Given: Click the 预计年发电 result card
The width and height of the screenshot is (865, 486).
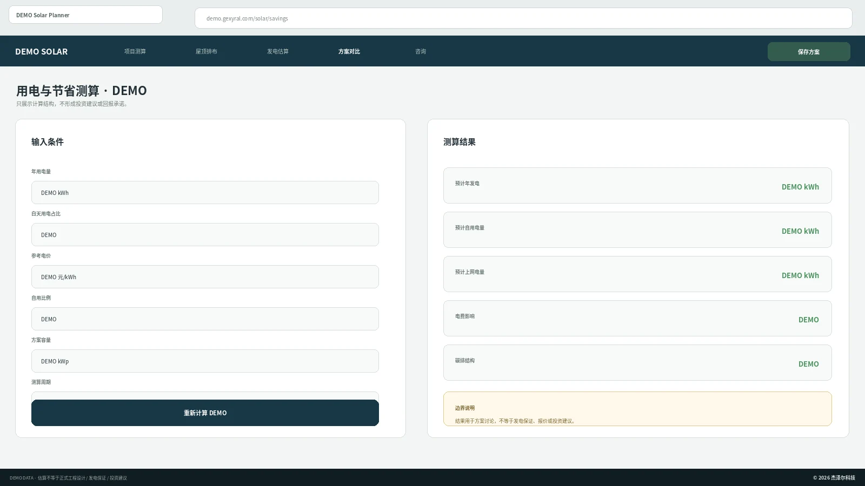Looking at the screenshot, I should [637, 186].
